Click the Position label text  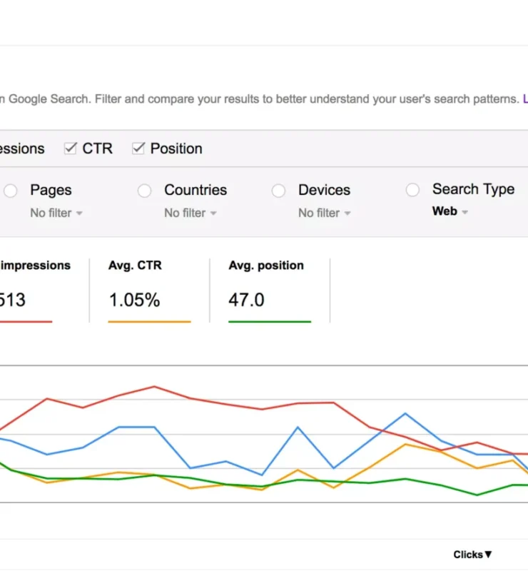[x=176, y=148]
